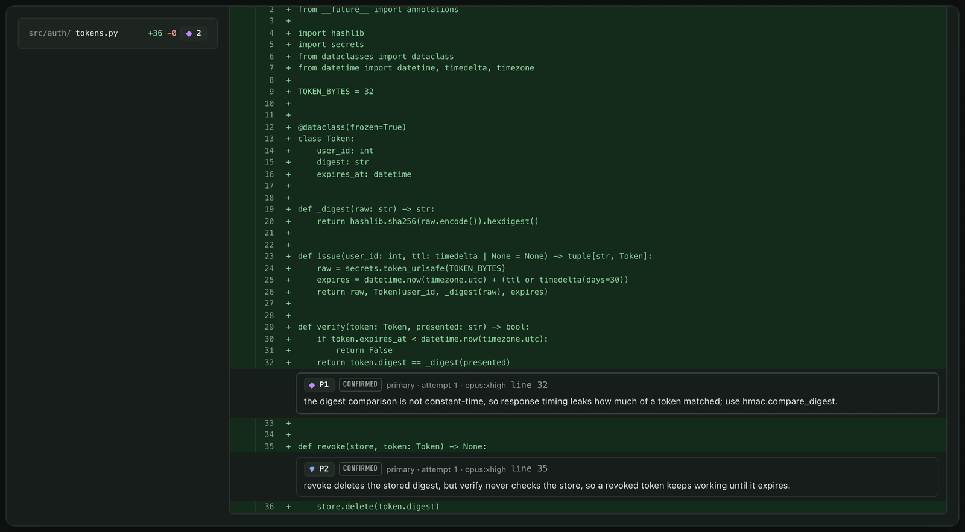Click the line 'import hashlib'
Image resolution: width=965 pixels, height=532 pixels.
[x=331, y=33]
